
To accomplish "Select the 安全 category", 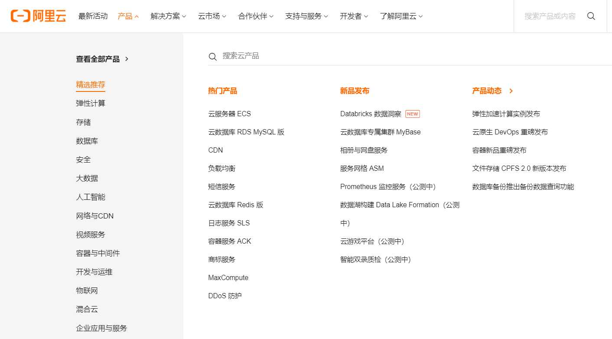I will tap(83, 160).
